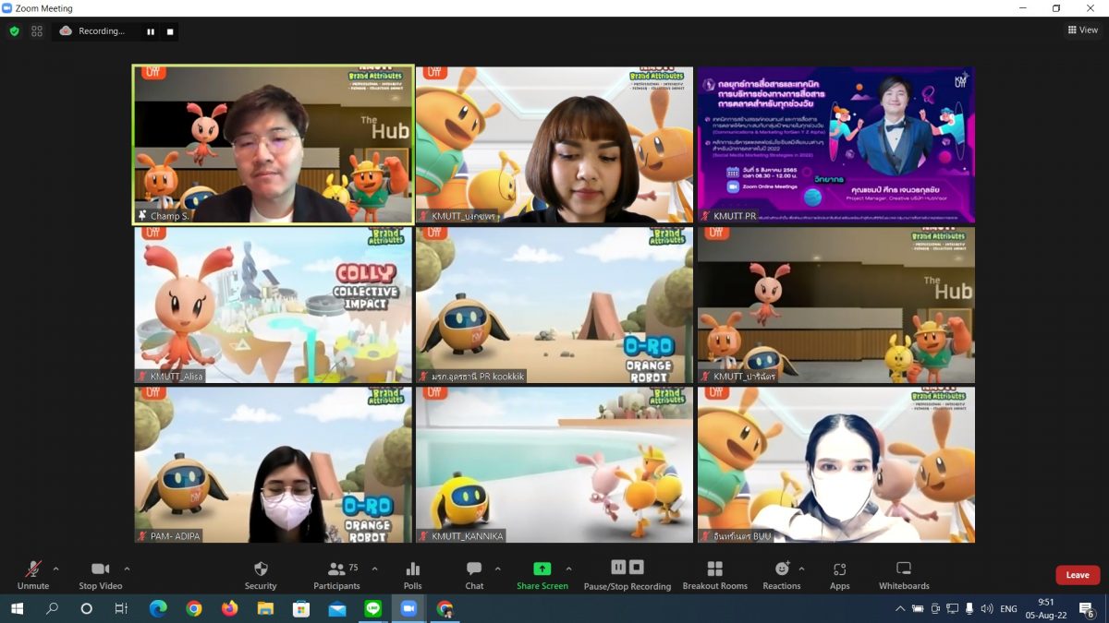This screenshot has height=623, width=1109.
Task: Open the Chat panel
Action: [474, 575]
